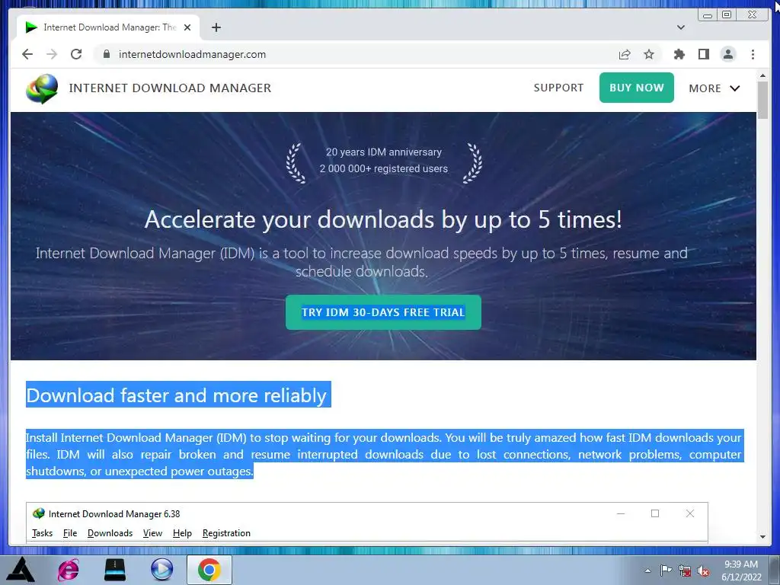Screen dimensions: 780x585
Task: Open the Action Center flag icon
Action: pos(666,571)
